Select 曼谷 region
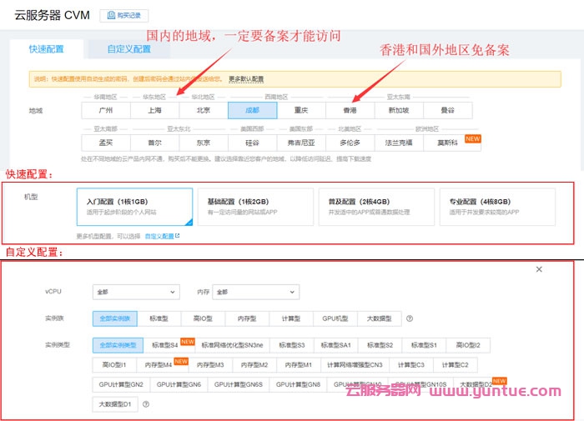The width and height of the screenshot is (584, 421). click(x=448, y=111)
